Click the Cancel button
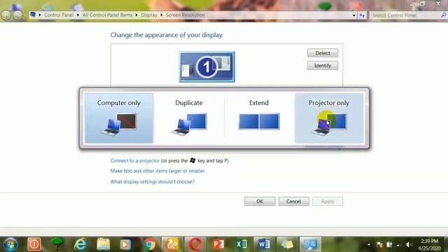The image size is (448, 252). pos(294,202)
